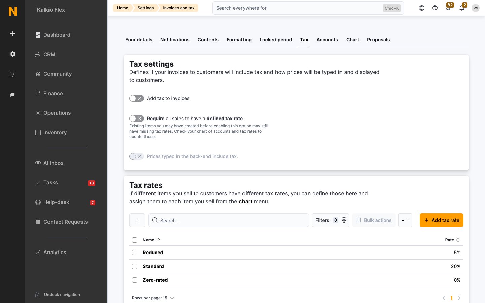Click the globe language icon
This screenshot has height=303, width=485.
pos(435,8)
